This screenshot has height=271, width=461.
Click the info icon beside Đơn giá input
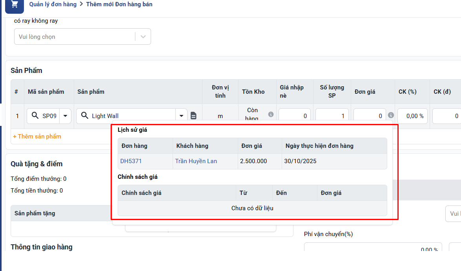tap(391, 115)
